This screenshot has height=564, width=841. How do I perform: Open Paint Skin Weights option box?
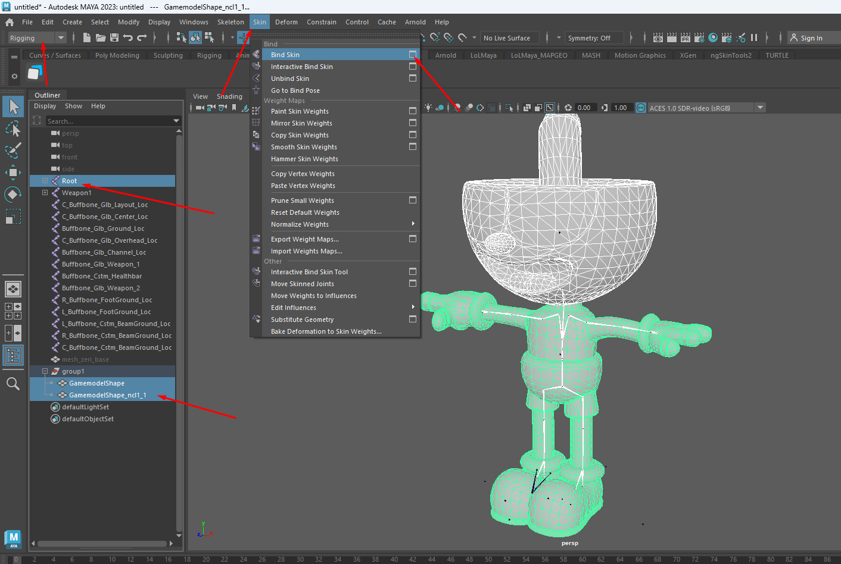pyautogui.click(x=413, y=111)
